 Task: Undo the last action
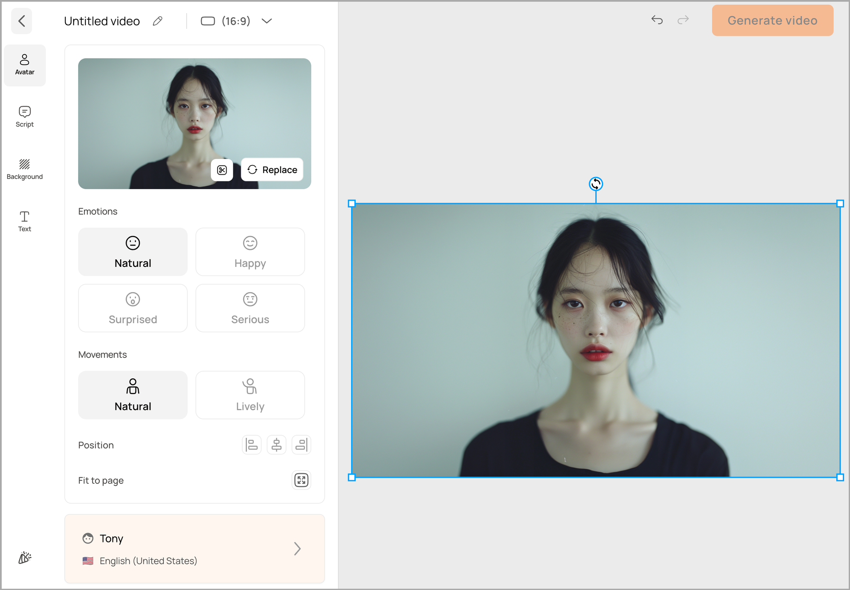657,20
